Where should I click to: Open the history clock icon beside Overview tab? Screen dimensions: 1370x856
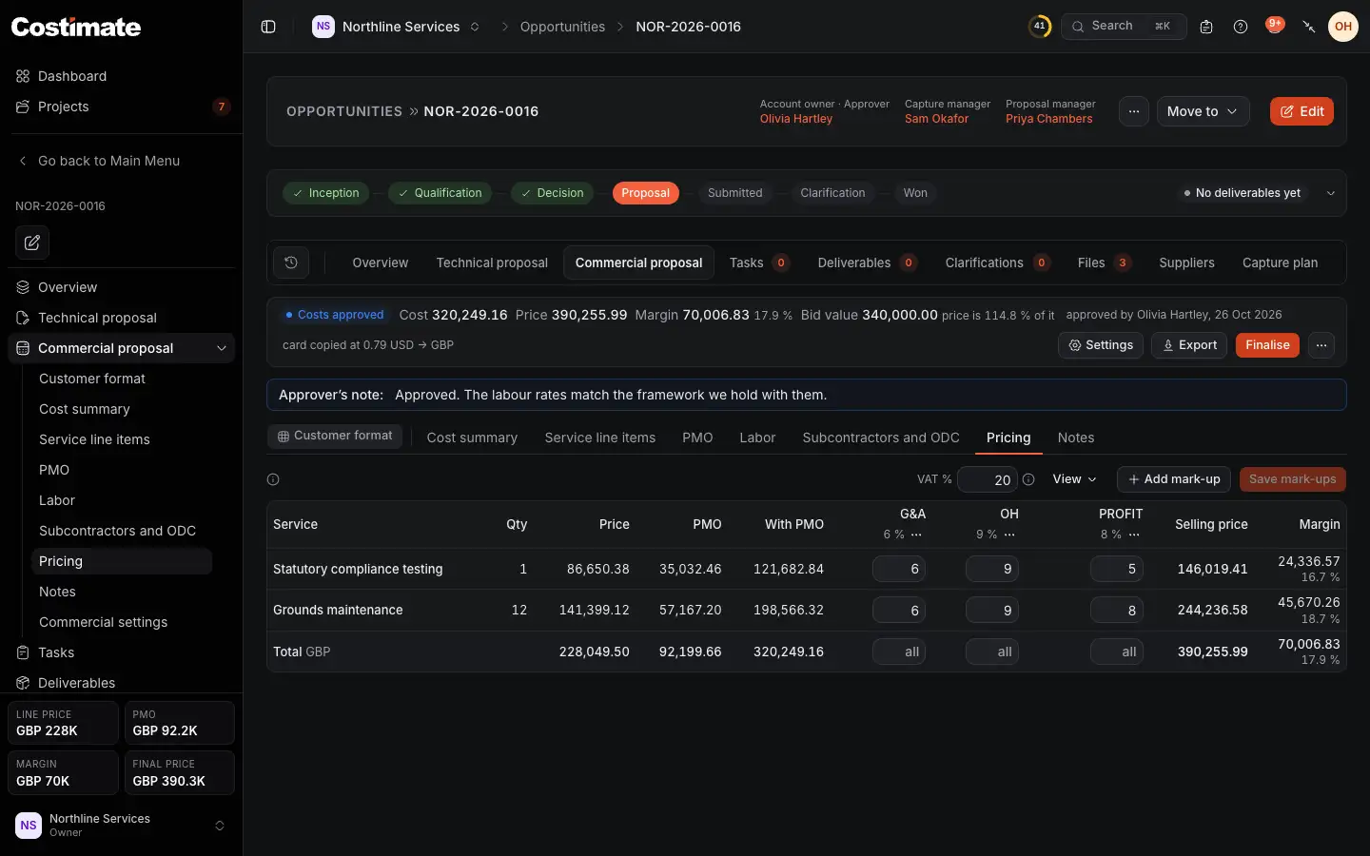[x=291, y=263]
